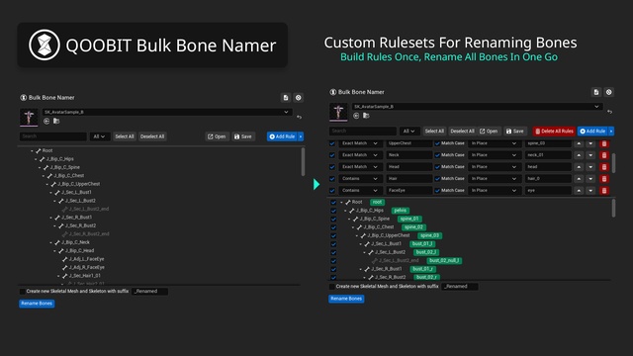Open Add Rule arrow menu in right panel

pos(611,132)
